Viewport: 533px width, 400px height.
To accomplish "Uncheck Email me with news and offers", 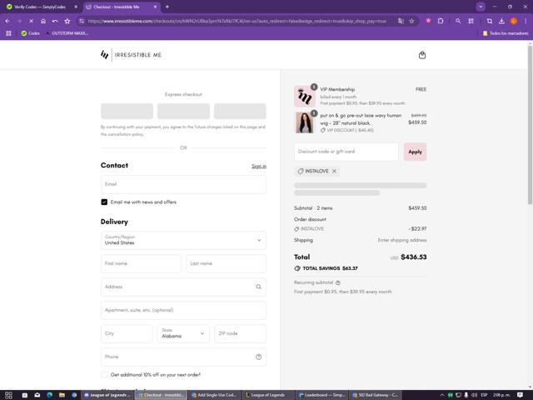I will pyautogui.click(x=104, y=202).
